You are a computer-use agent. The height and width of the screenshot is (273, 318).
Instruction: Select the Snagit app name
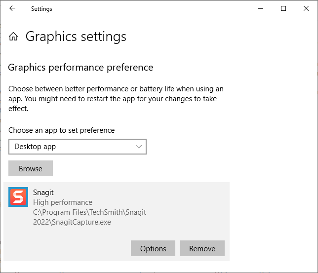pos(44,192)
